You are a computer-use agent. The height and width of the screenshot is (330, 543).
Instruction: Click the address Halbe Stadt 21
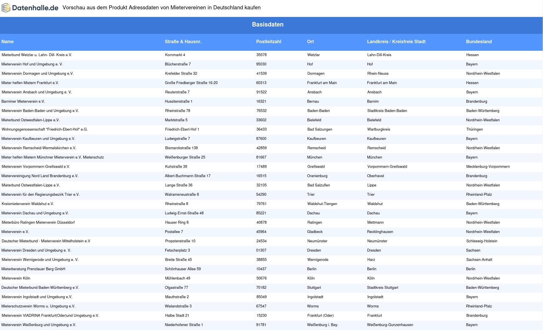[177, 316]
